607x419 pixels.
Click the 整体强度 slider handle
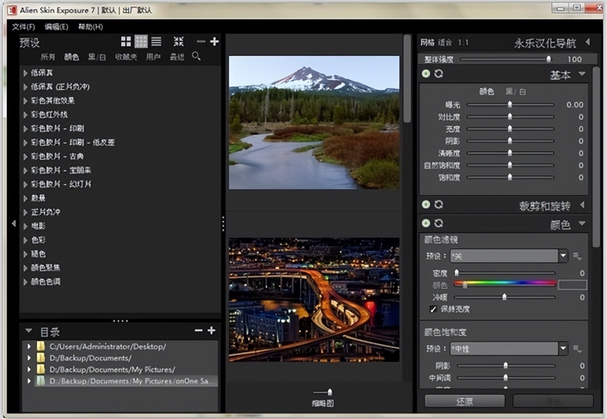coord(549,59)
